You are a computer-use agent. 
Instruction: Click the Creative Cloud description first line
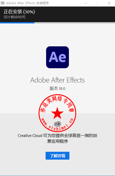pyautogui.click(x=58, y=136)
